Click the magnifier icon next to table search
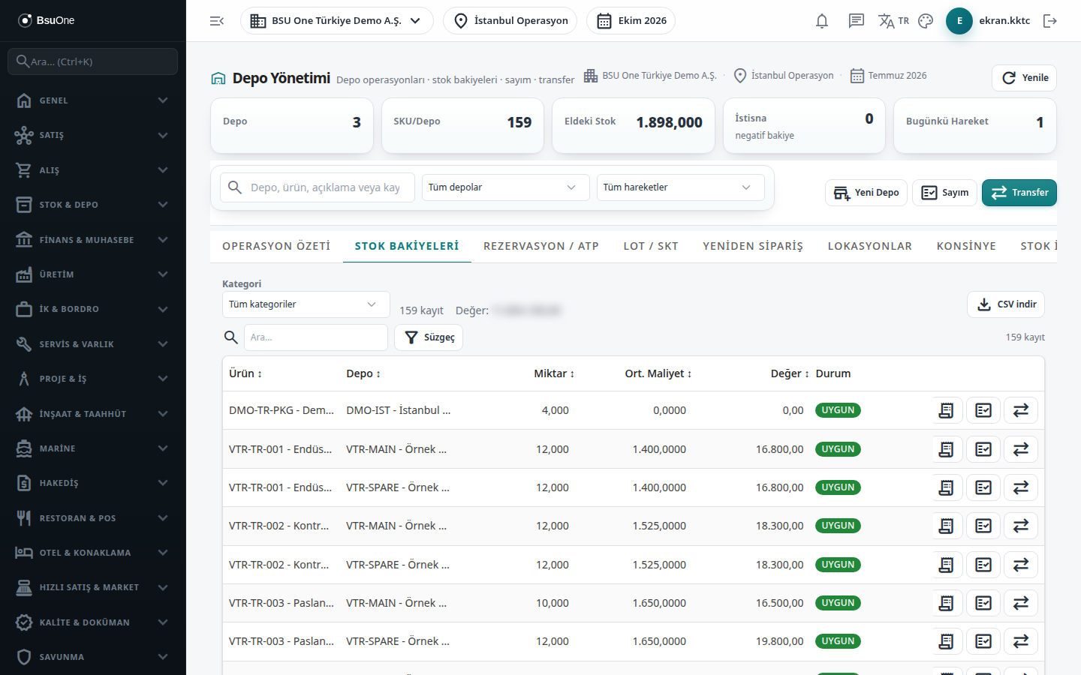1081x675 pixels. [x=231, y=337]
